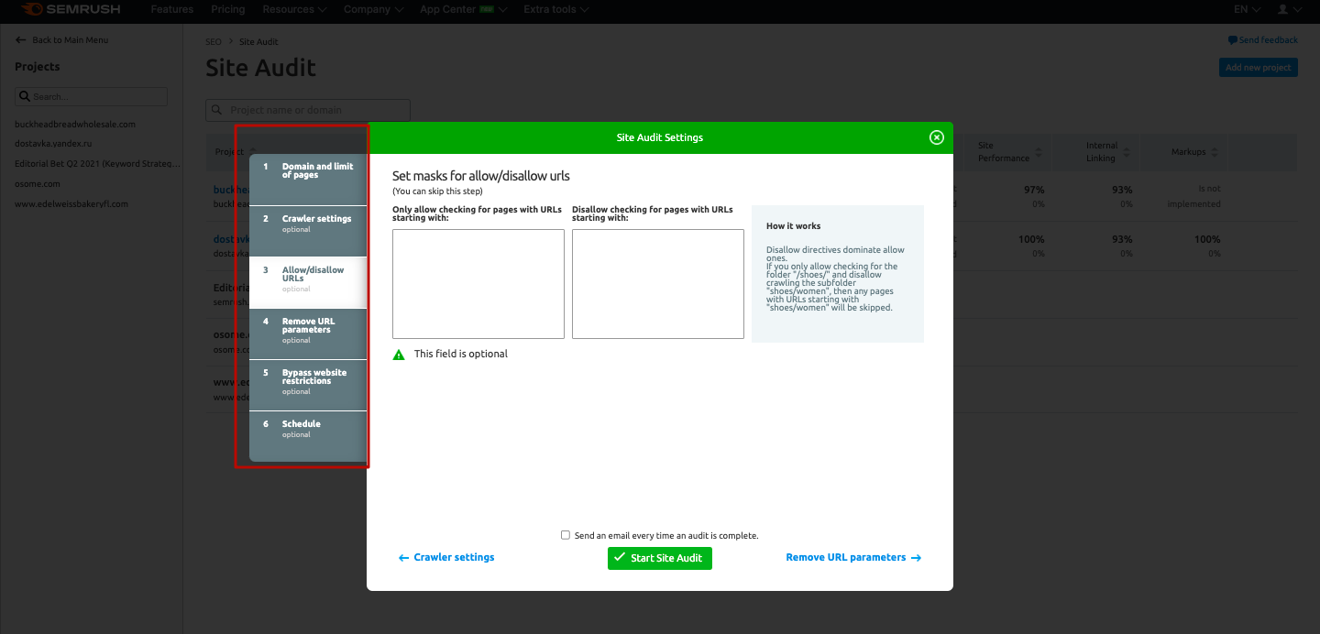Click the Internal Linking sort arrows

pos(1127,152)
